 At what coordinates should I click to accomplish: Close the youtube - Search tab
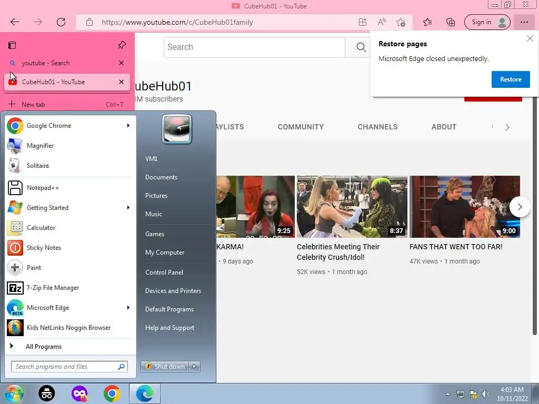point(121,63)
